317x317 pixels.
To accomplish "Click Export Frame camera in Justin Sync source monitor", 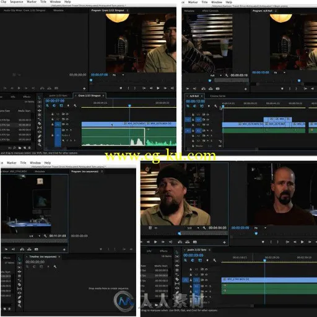I will (x=195, y=242).
